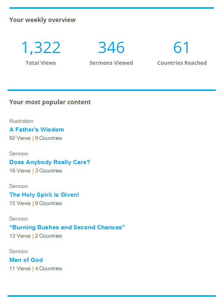Click the Illustration category label

[21, 121]
